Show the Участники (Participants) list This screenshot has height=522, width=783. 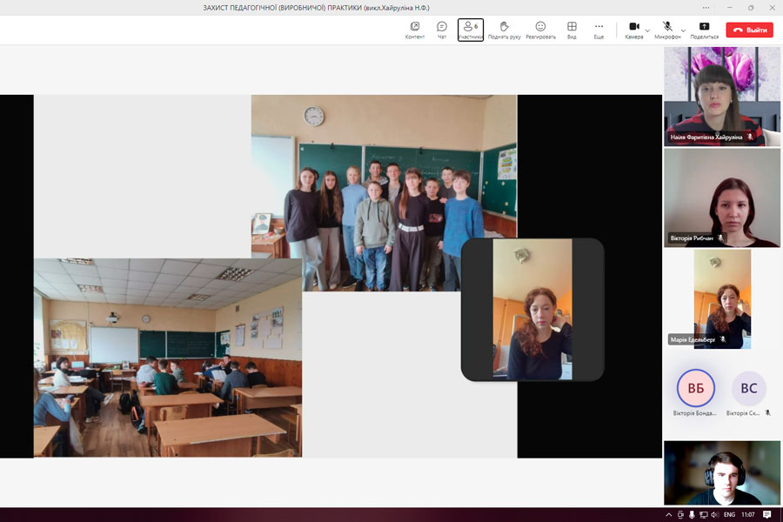471,30
